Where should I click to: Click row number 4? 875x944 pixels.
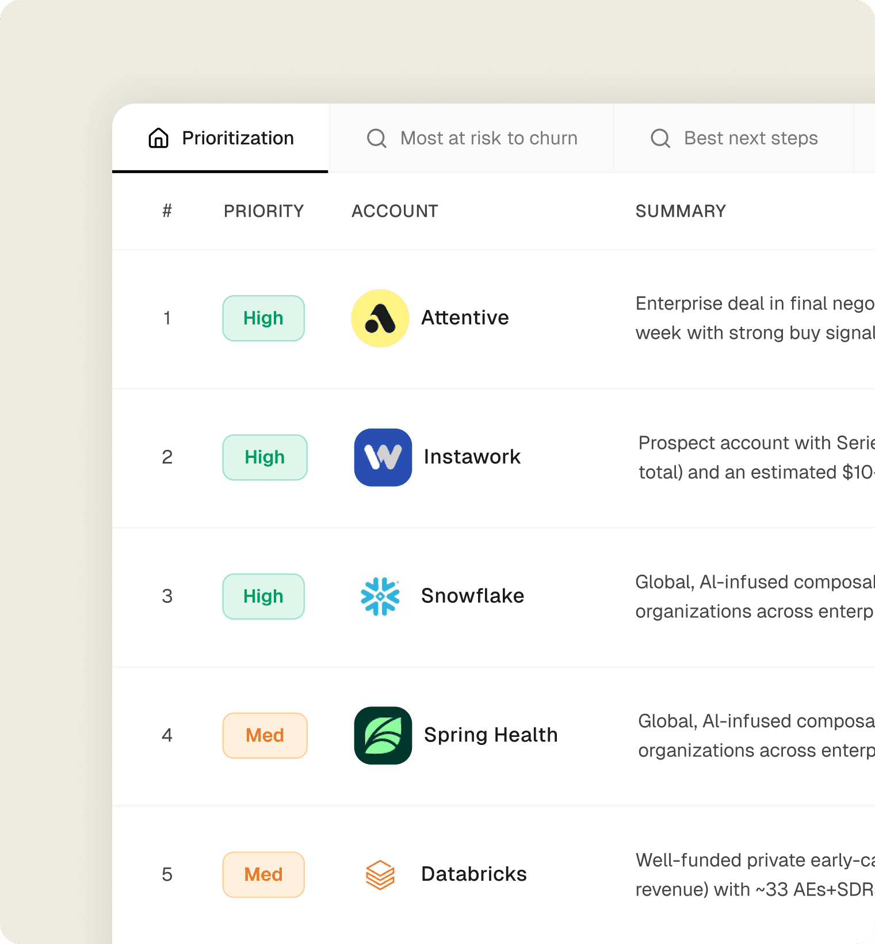[167, 736]
